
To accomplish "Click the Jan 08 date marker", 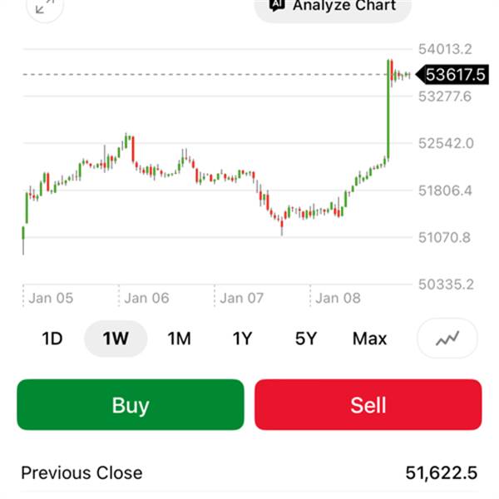I will point(338,298).
